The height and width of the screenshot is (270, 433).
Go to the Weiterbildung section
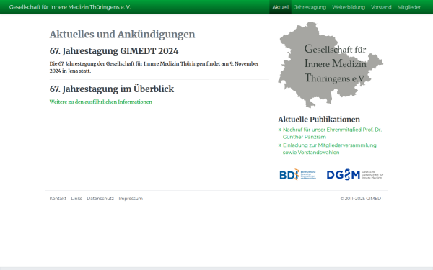click(x=349, y=7)
